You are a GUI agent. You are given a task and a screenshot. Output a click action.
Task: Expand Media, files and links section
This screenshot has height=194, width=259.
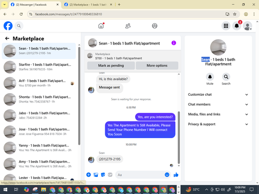pyautogui.click(x=218, y=114)
